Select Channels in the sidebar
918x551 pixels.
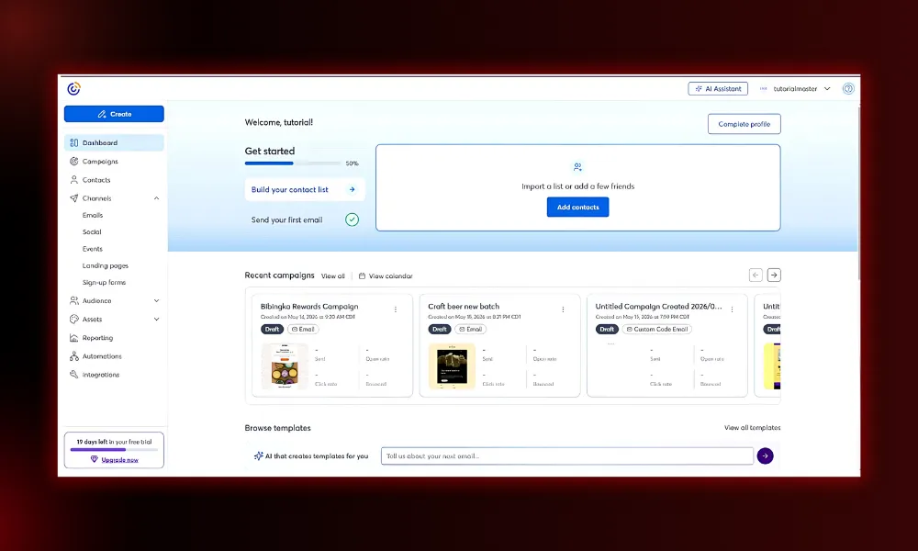pos(96,198)
